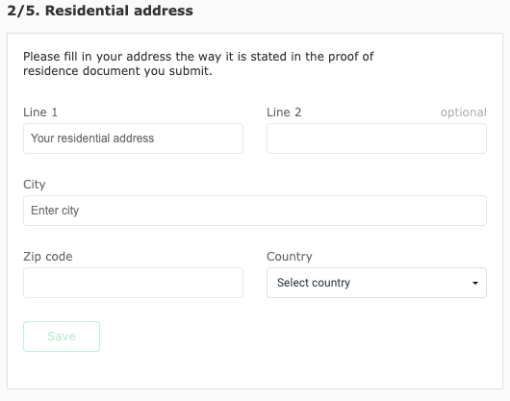Open the Country select box
Image resolution: width=510 pixels, height=401 pixels.
(x=376, y=283)
